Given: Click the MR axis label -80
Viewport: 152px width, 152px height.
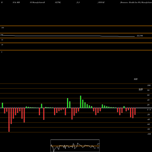Looking at the screenshot, I should click(148, 129).
